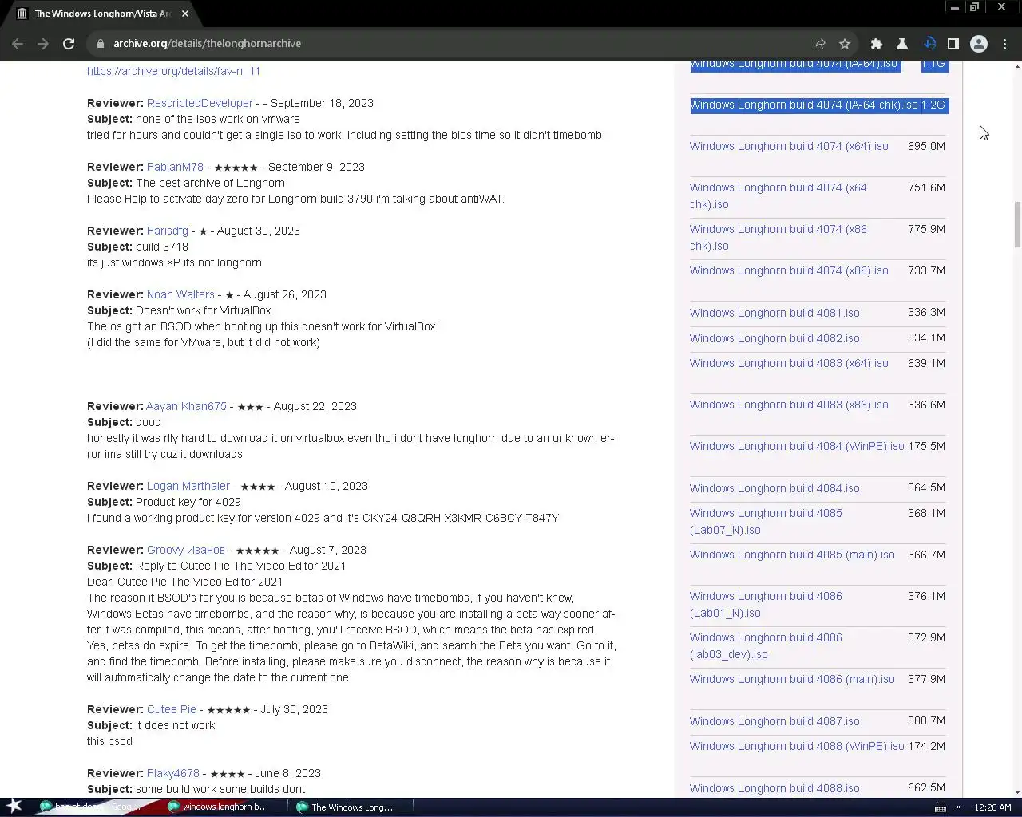1022x817 pixels.
Task: Download Windows Longhorn build 4087.iso
Action: coord(774,721)
